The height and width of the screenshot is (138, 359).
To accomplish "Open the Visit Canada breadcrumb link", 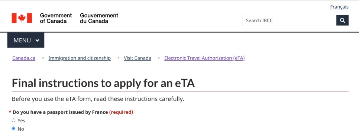I will click(138, 58).
